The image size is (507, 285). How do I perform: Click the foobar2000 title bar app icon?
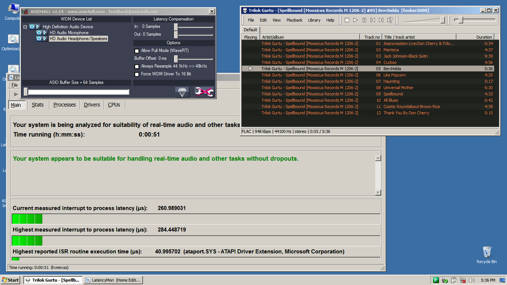(x=245, y=10)
